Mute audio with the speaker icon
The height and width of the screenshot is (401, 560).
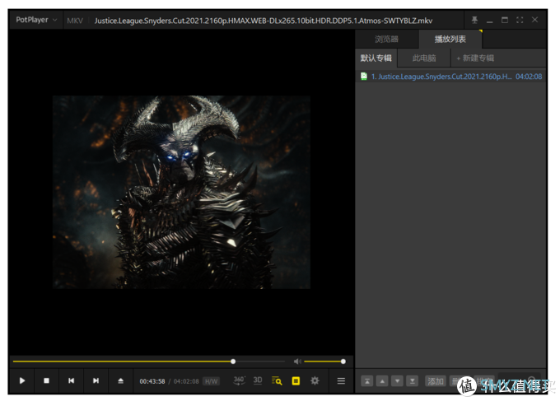pyautogui.click(x=297, y=361)
